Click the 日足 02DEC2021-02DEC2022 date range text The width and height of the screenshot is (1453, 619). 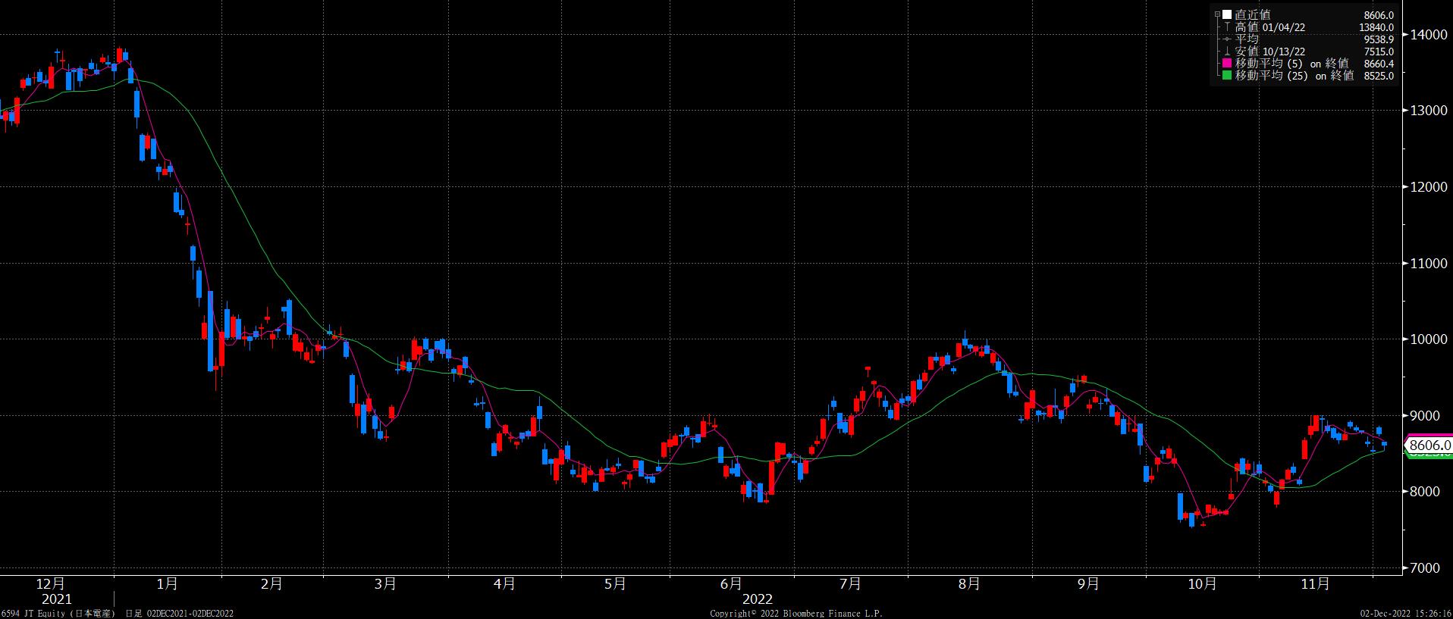coord(179,613)
